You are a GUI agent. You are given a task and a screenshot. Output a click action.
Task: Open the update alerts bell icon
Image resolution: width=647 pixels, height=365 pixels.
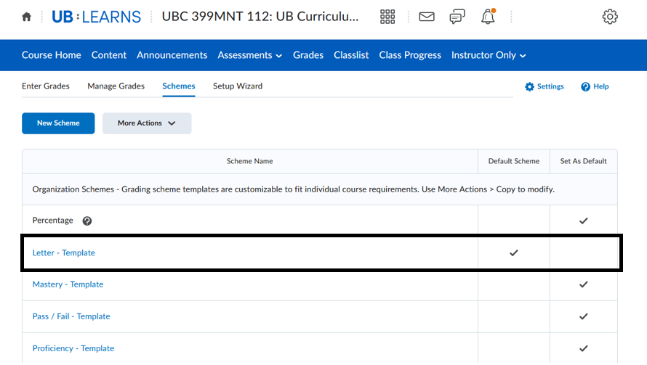click(x=488, y=17)
